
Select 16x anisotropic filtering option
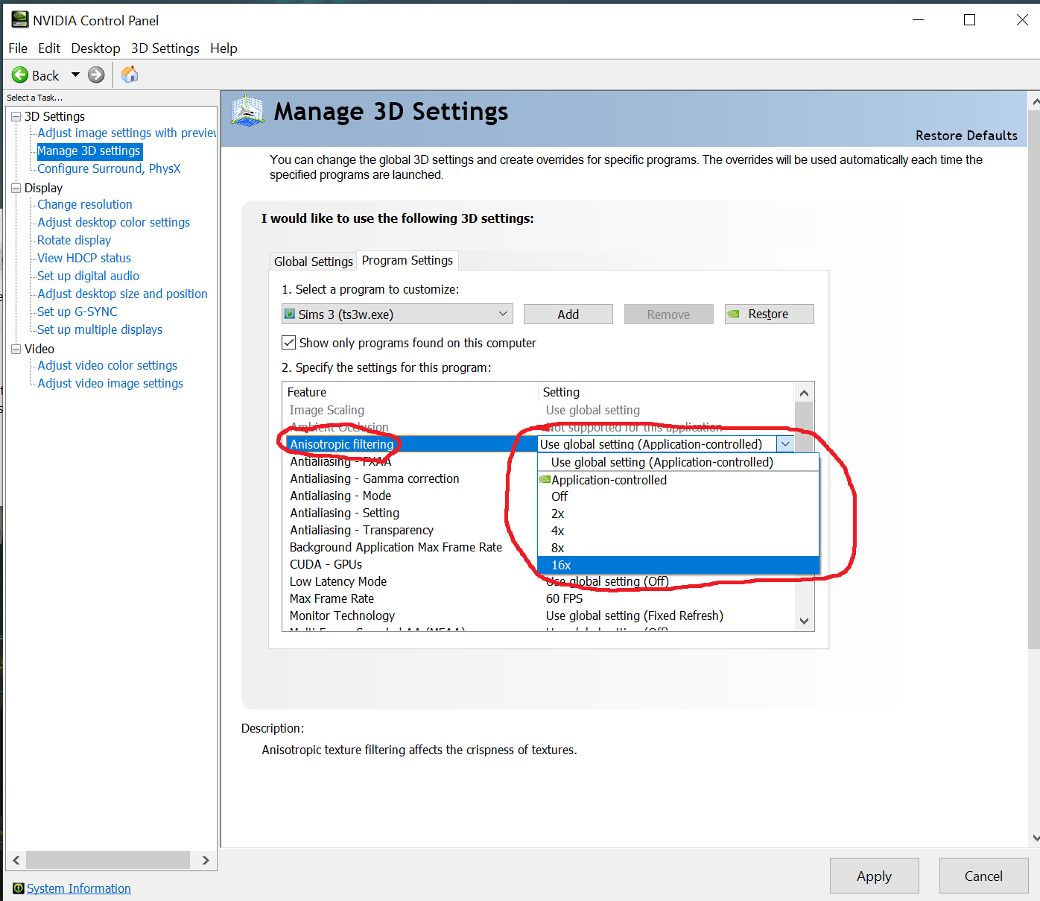pos(678,565)
